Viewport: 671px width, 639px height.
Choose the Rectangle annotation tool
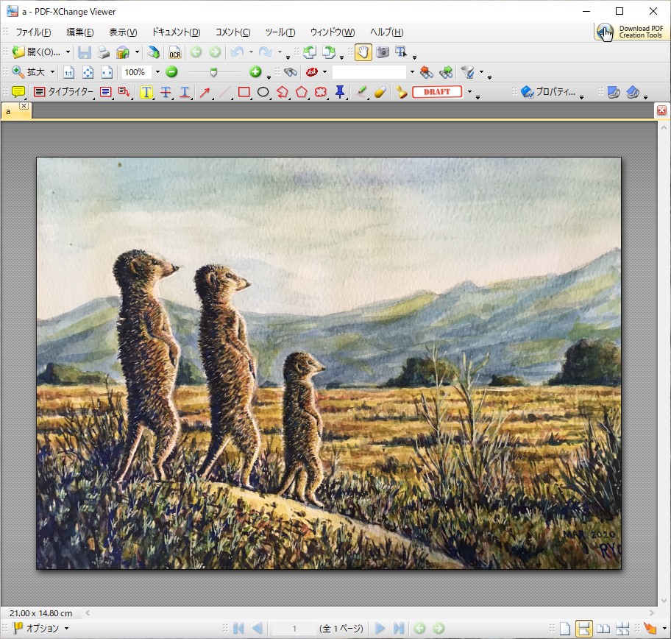(x=244, y=92)
